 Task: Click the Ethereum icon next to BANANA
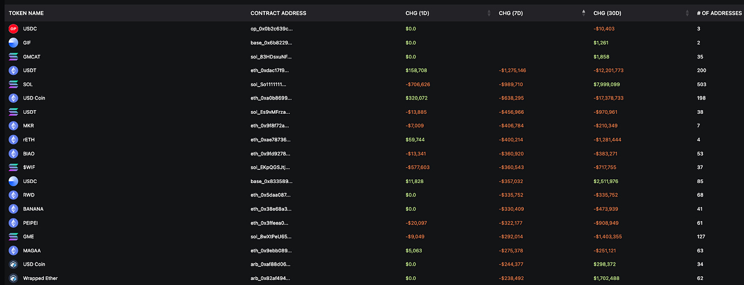[13, 209]
